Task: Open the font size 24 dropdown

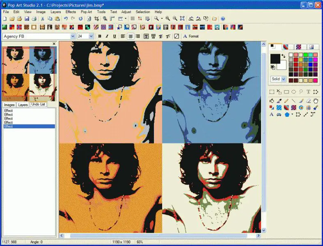Action: (x=91, y=36)
